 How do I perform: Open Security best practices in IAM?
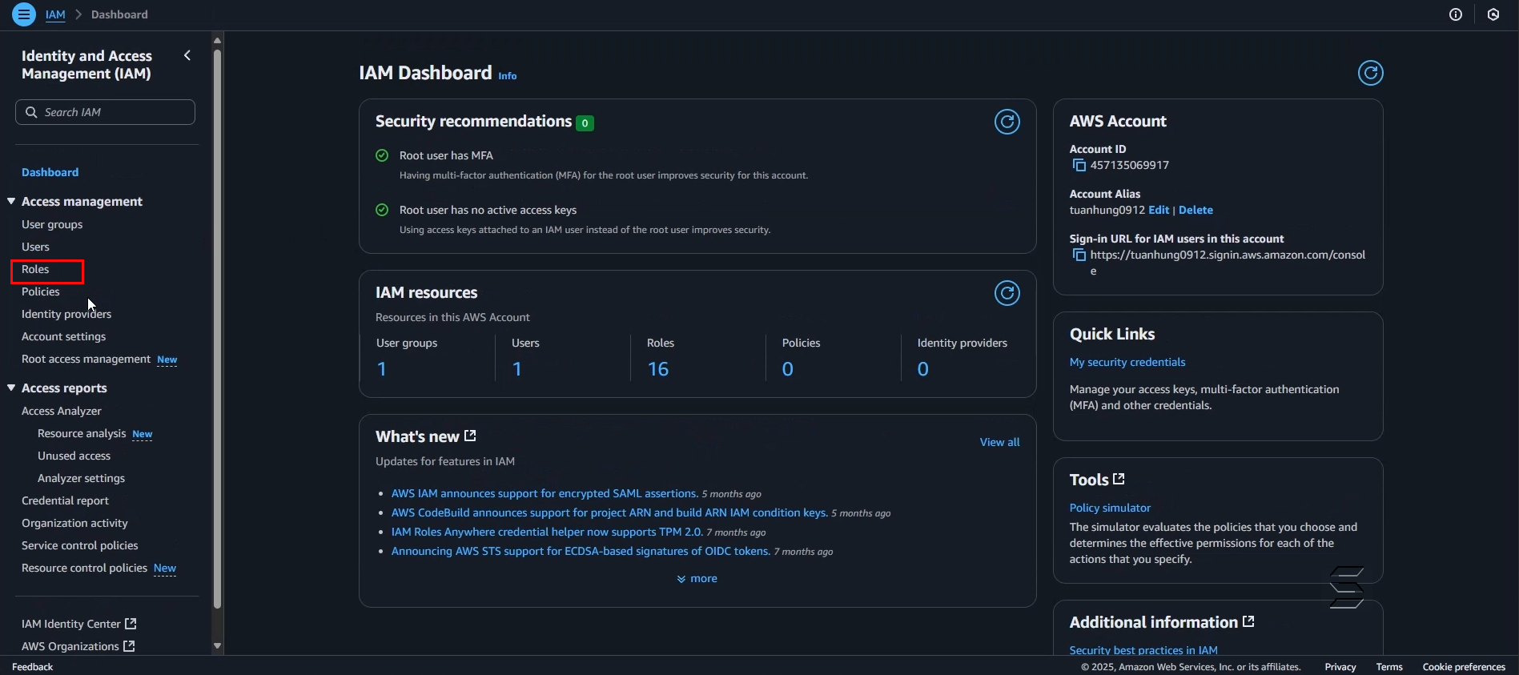click(x=1143, y=649)
